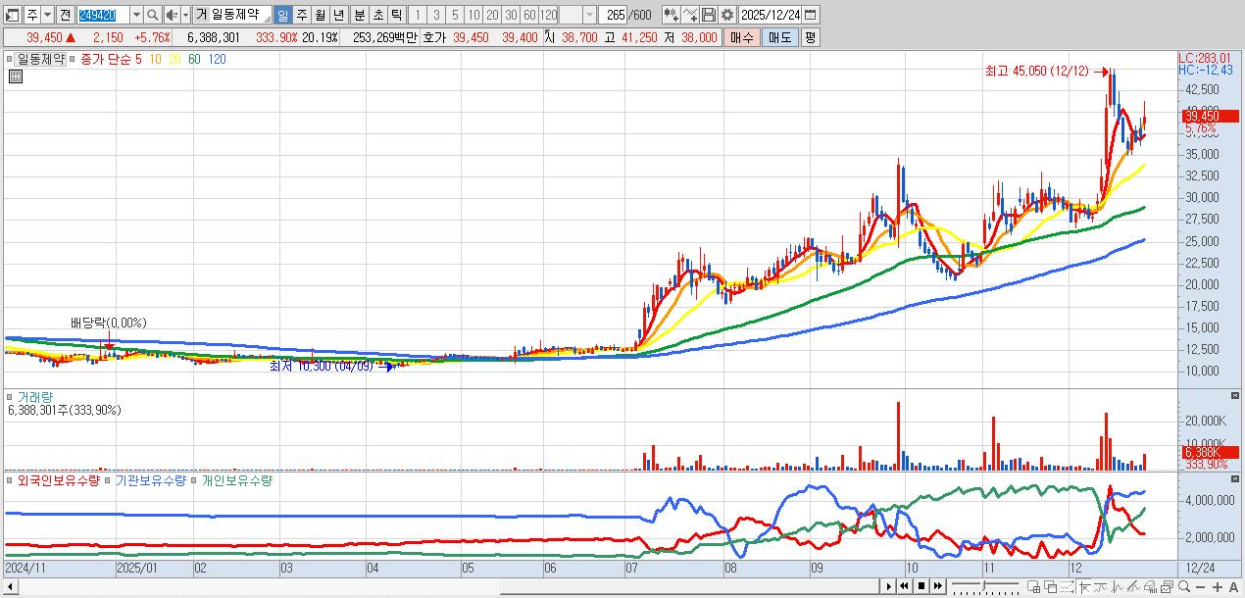Expand the empty interval combo box
This screenshot has width=1245, height=598.
[x=589, y=15]
